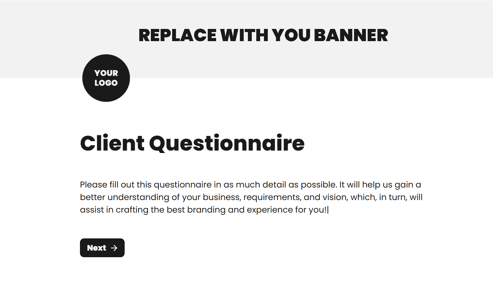The width and height of the screenshot is (493, 283).
Task: Click the word YOUR in the logo
Action: point(106,73)
